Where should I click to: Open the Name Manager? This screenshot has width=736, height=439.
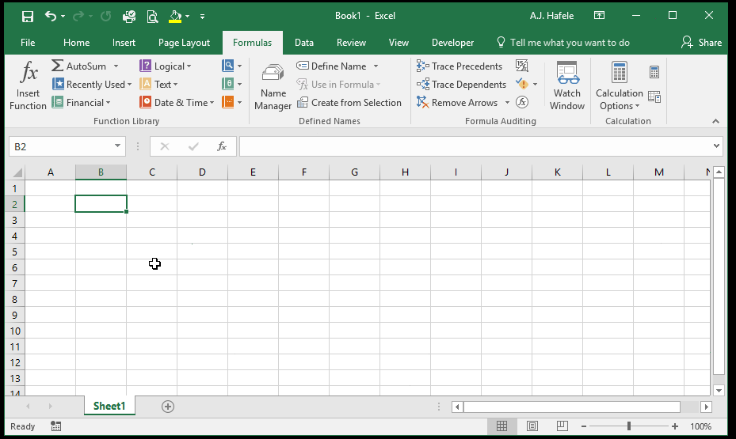coord(273,87)
